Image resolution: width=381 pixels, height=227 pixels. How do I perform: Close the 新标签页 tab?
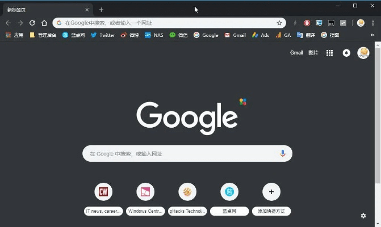coord(87,10)
